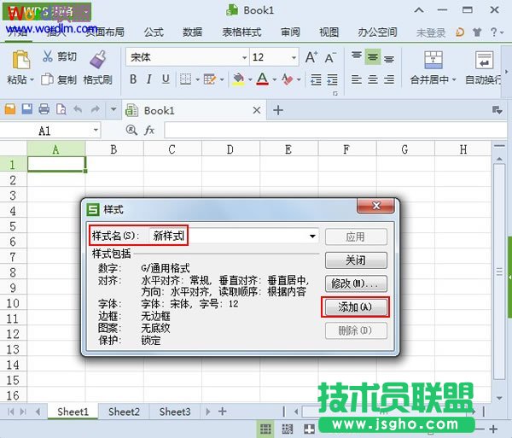The height and width of the screenshot is (438, 512).
Task: Click the fill color bucket icon
Action: point(239,79)
